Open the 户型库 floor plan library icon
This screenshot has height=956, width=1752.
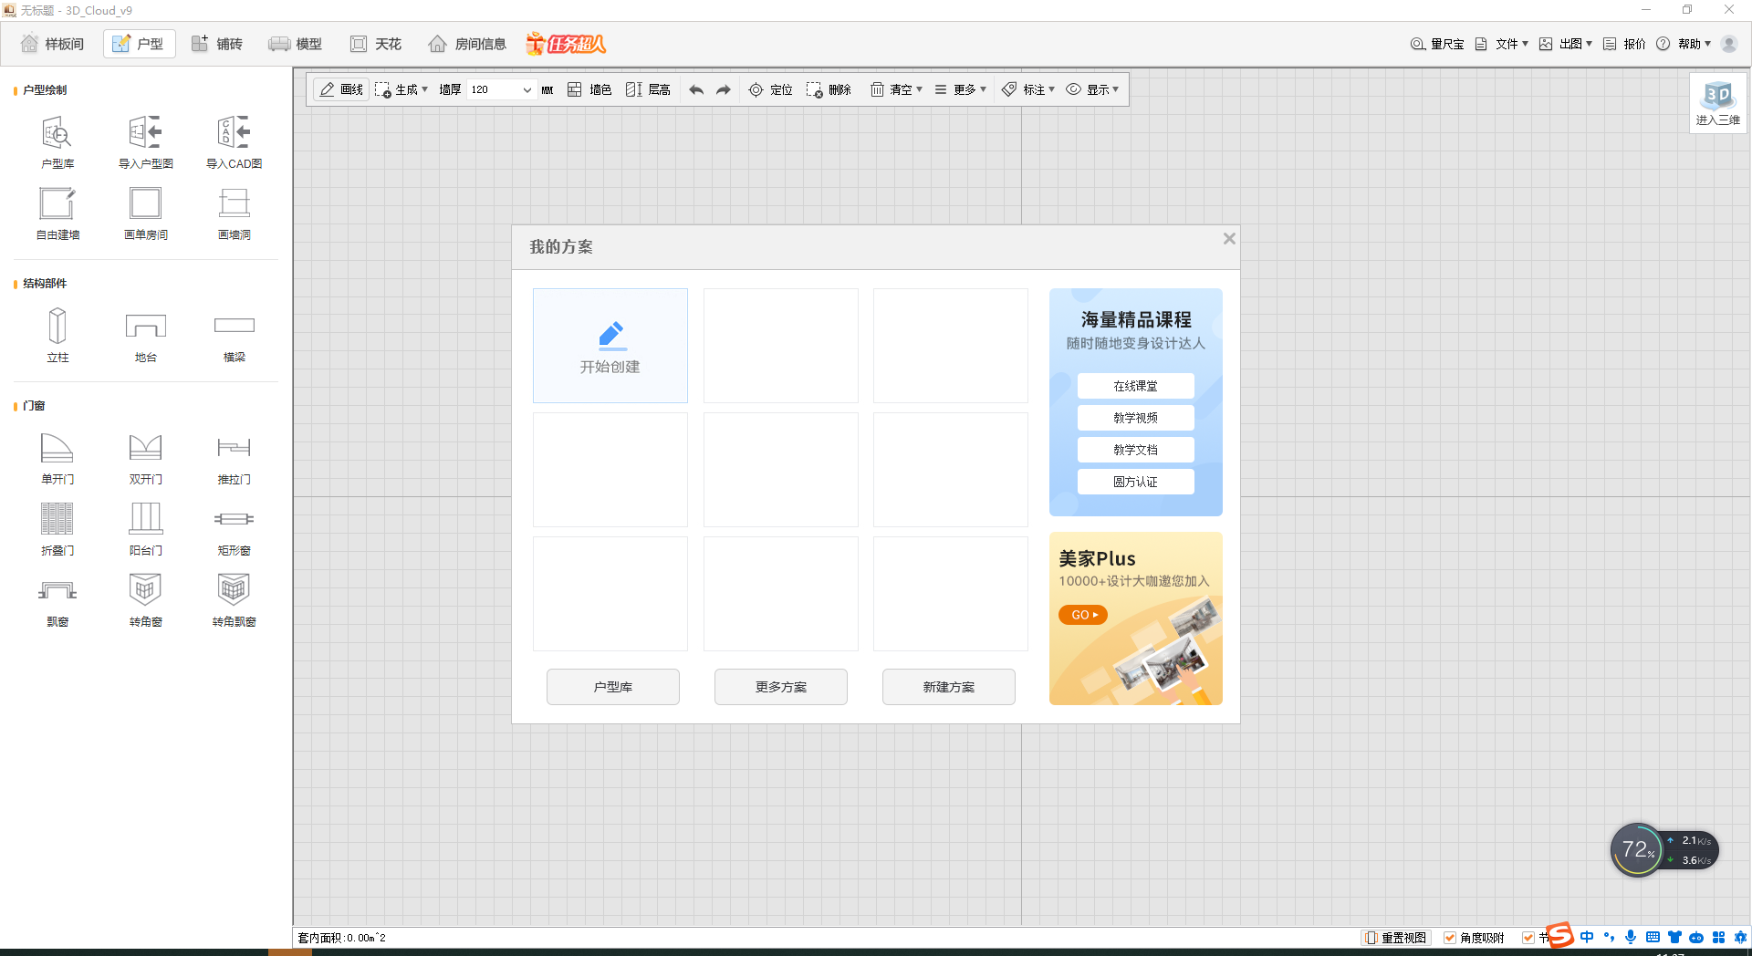(x=57, y=142)
